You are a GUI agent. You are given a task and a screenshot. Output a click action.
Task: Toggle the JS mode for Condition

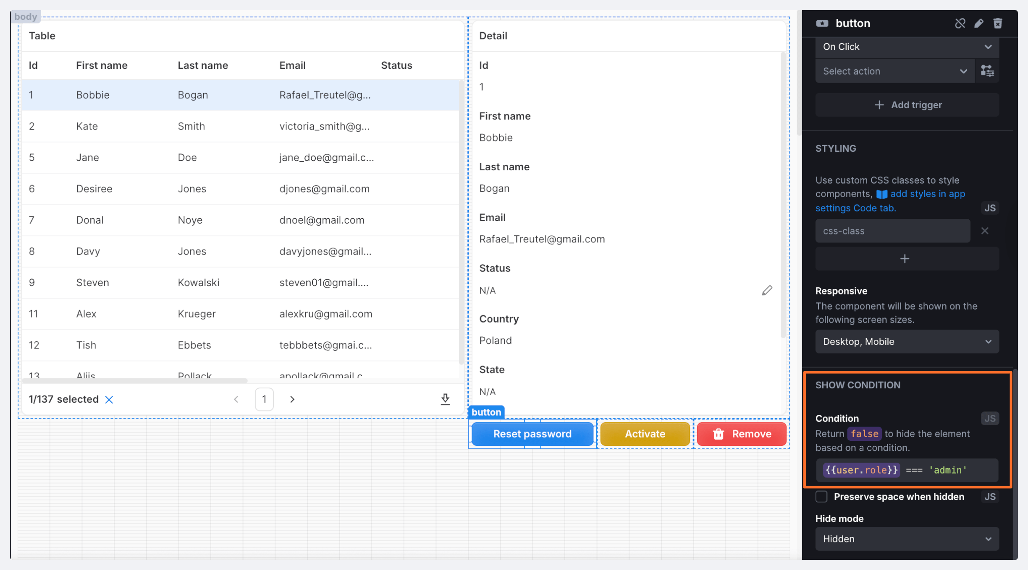pyautogui.click(x=990, y=418)
